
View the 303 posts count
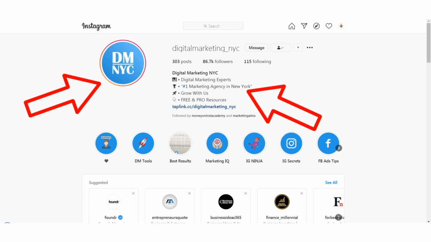pos(182,61)
